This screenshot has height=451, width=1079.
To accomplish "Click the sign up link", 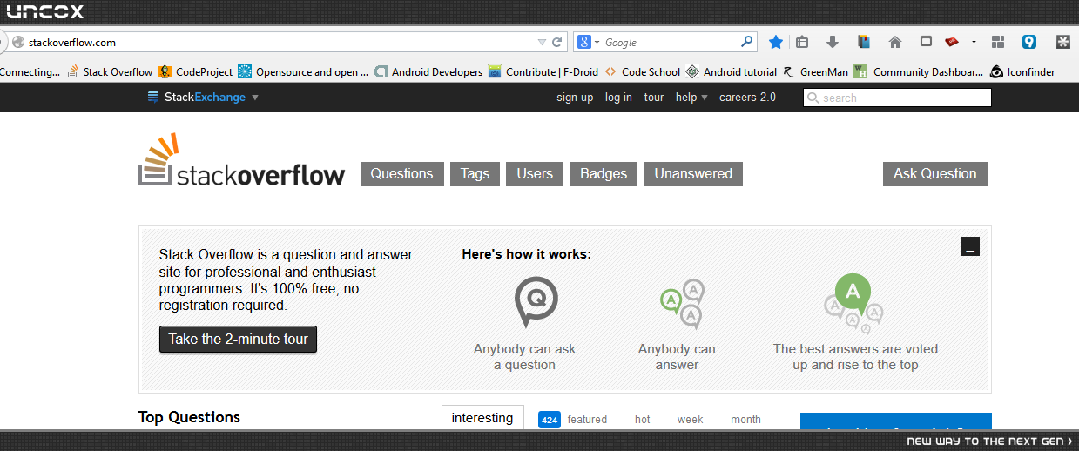I will pos(575,98).
